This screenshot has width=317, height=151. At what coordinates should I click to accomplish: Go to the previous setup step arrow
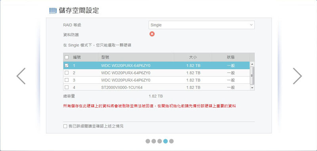point(21,76)
